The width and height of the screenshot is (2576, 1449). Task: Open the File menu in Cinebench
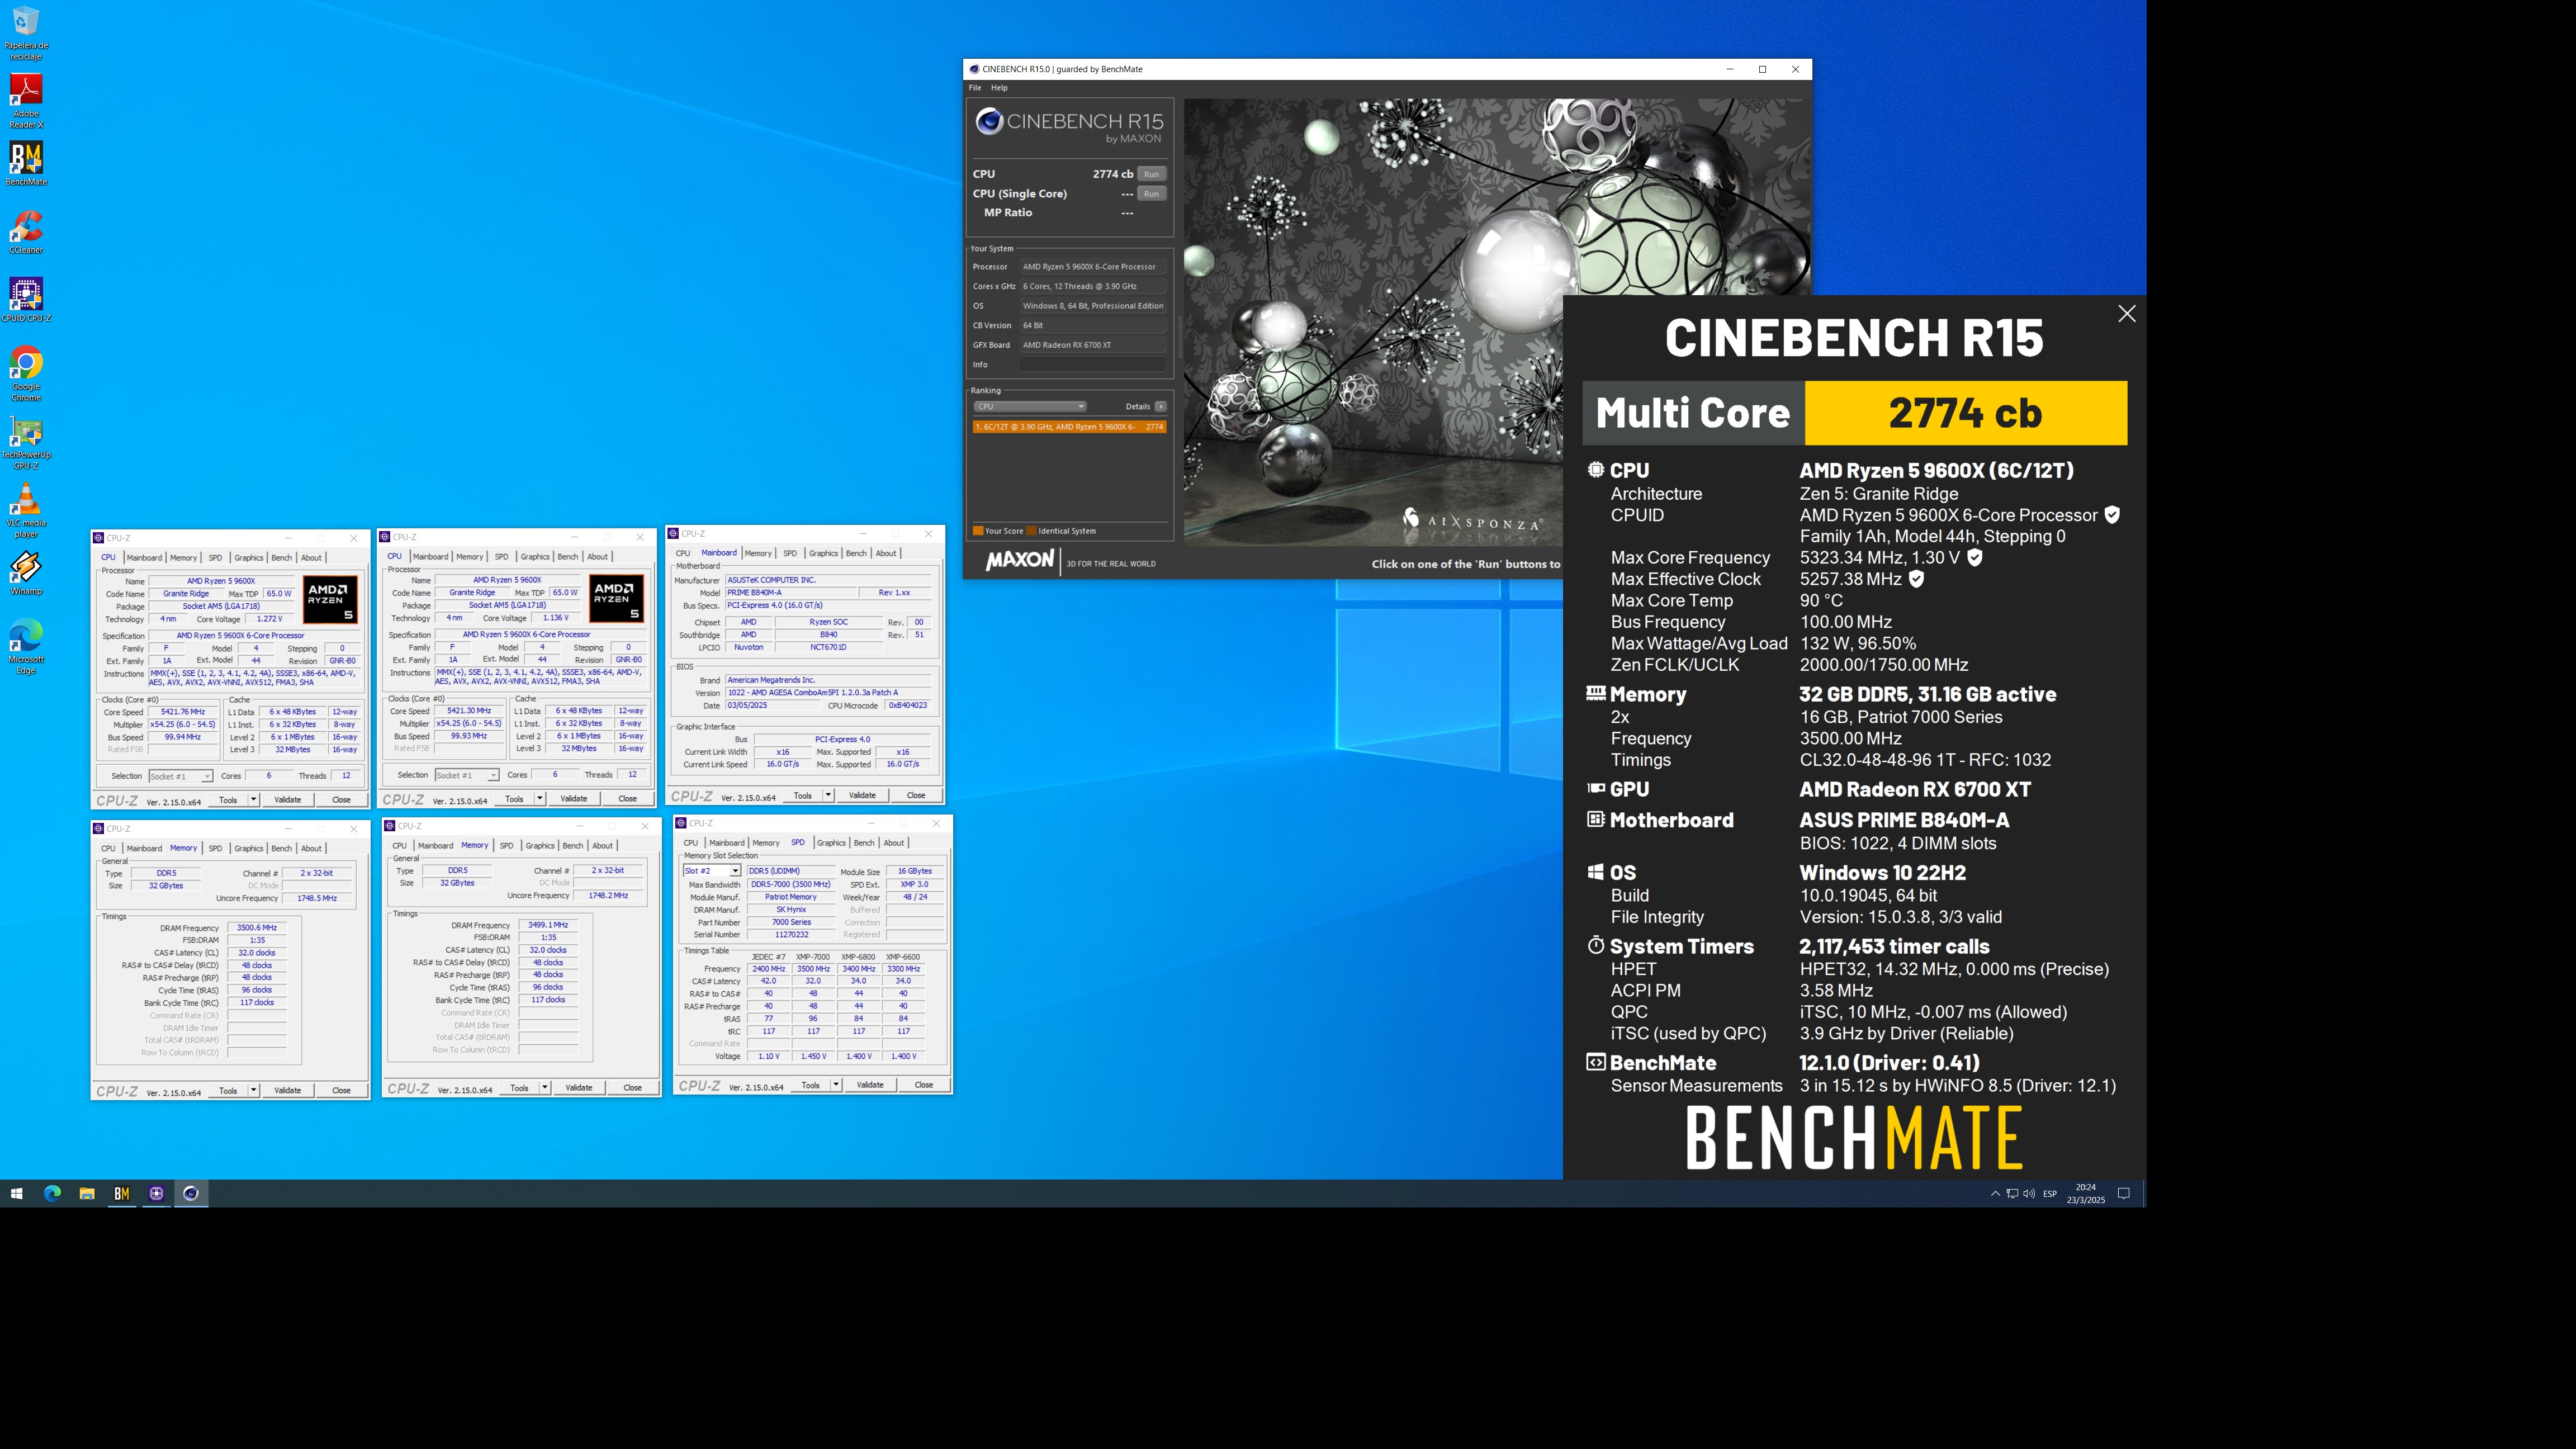point(975,88)
